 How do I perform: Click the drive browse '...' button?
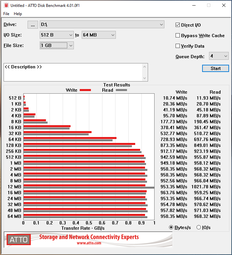tap(33, 25)
